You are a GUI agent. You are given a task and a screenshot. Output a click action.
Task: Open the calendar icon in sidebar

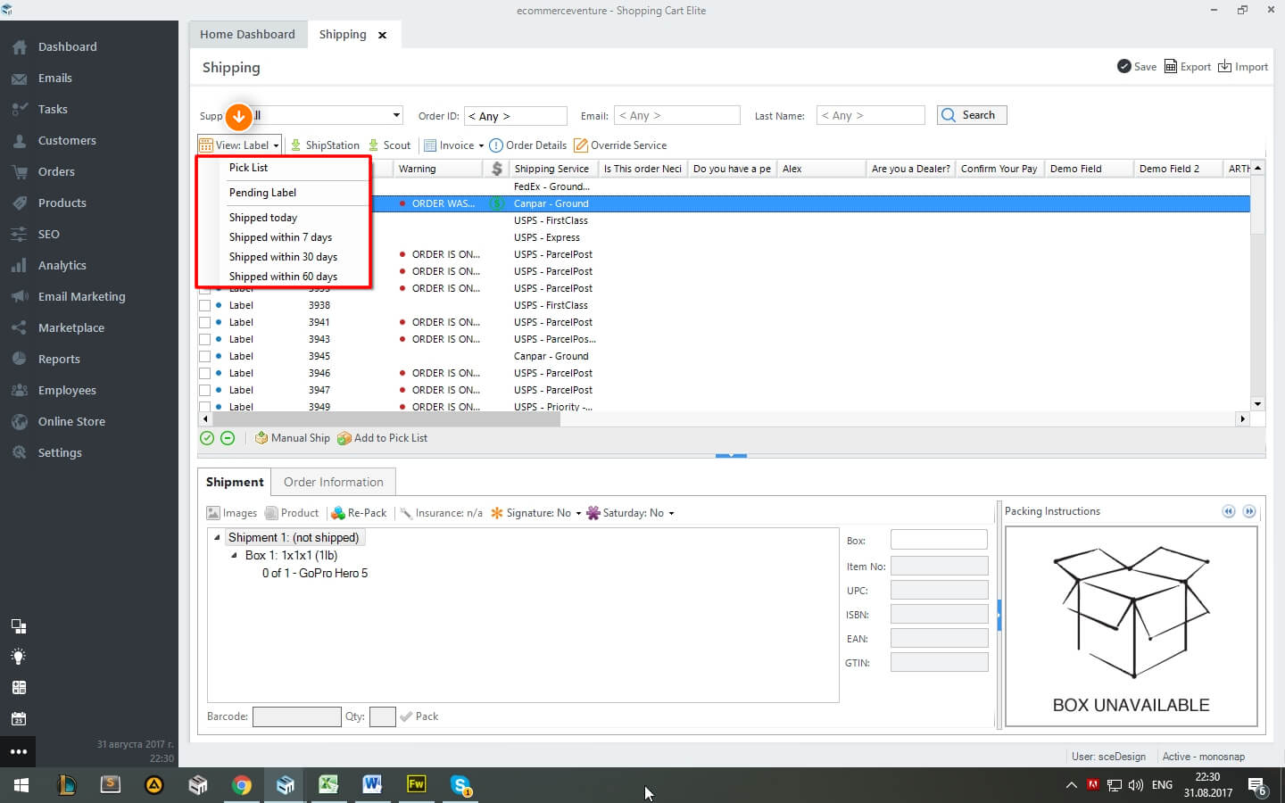pos(19,719)
